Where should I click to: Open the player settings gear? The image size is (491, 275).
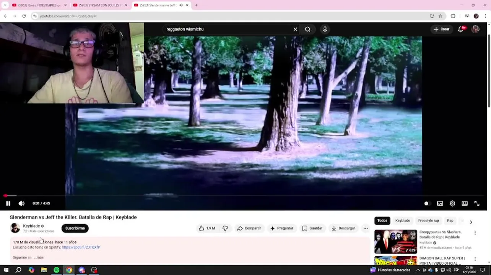452,204
